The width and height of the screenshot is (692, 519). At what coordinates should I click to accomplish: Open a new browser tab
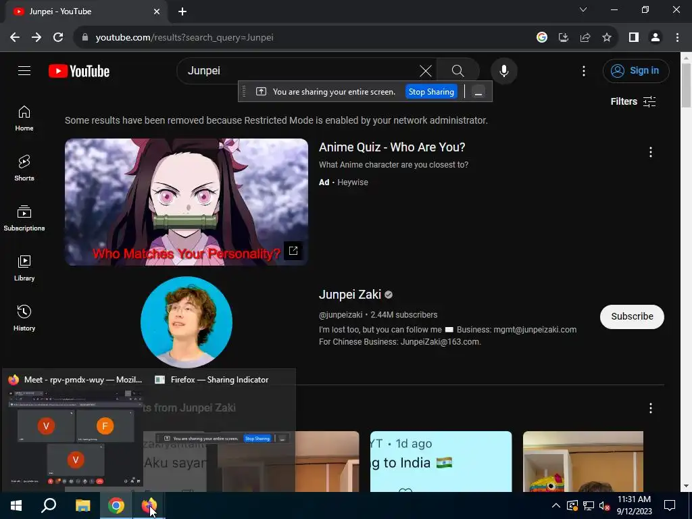coord(182,11)
